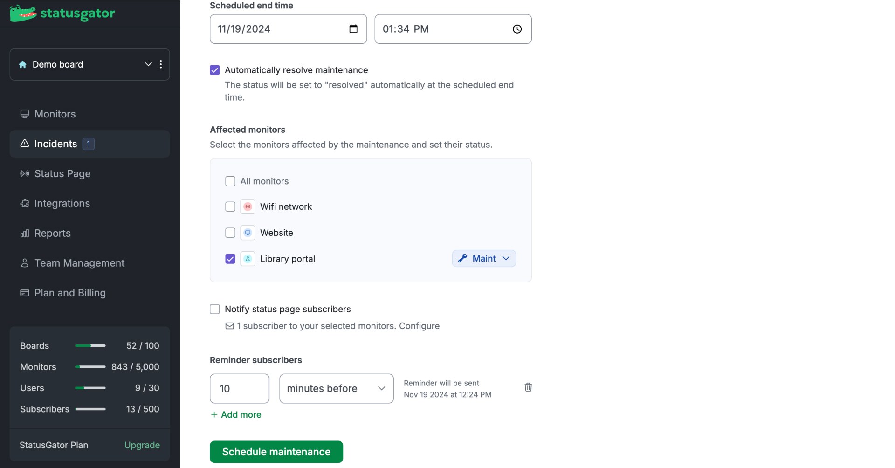Image resolution: width=895 pixels, height=468 pixels.
Task: Click the Schedule maintenance button
Action: pyautogui.click(x=276, y=452)
